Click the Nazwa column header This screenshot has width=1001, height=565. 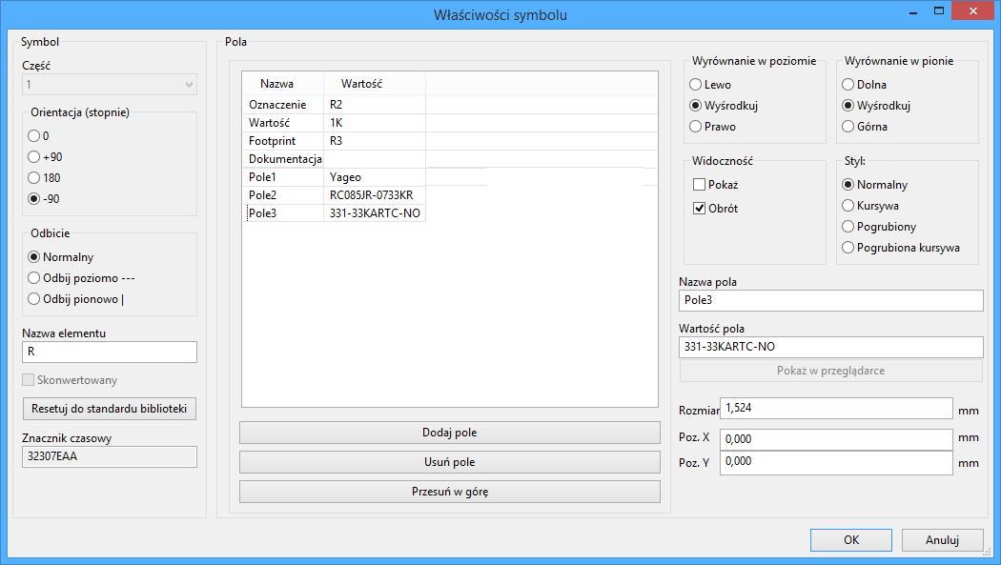277,84
